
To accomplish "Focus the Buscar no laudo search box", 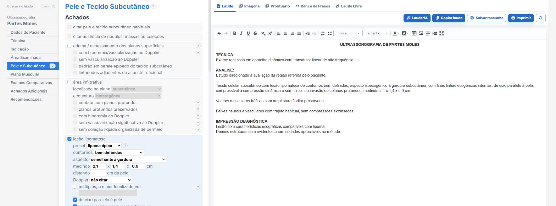I will pyautogui.click(x=31, y=6).
